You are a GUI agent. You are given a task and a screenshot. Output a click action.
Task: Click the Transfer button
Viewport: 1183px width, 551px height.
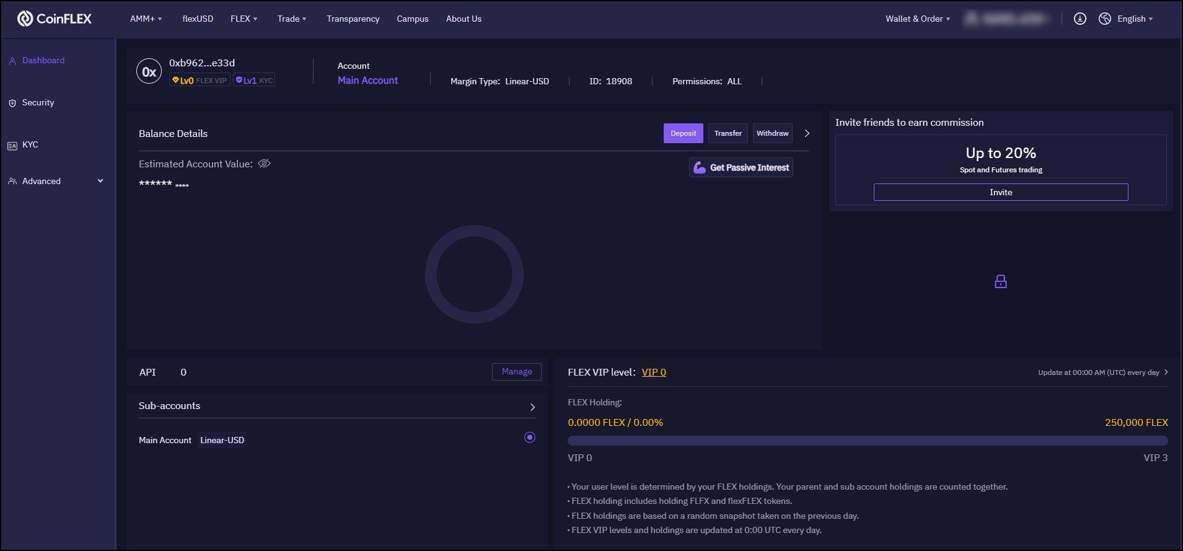[x=728, y=133]
